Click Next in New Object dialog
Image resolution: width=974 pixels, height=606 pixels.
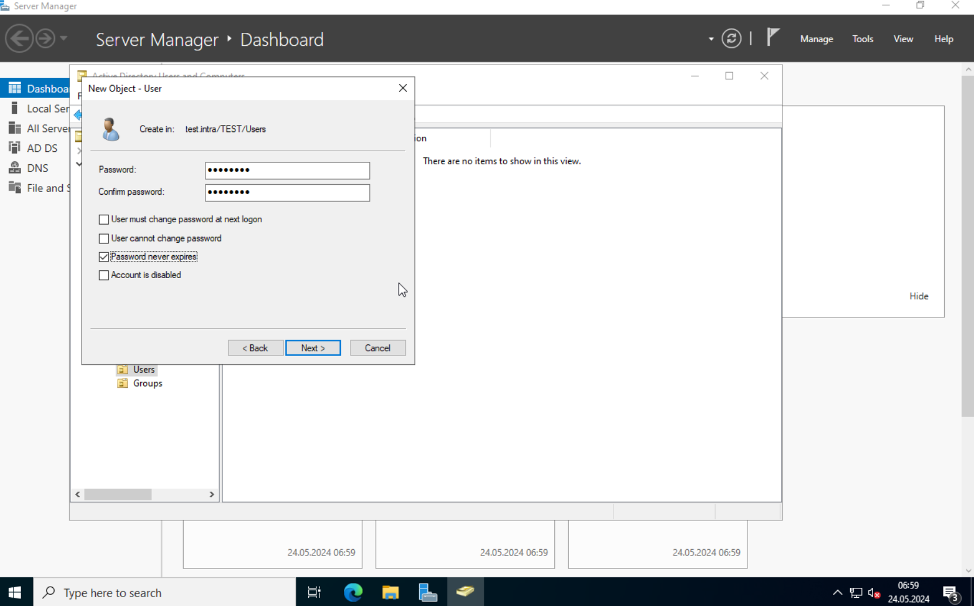tap(313, 348)
